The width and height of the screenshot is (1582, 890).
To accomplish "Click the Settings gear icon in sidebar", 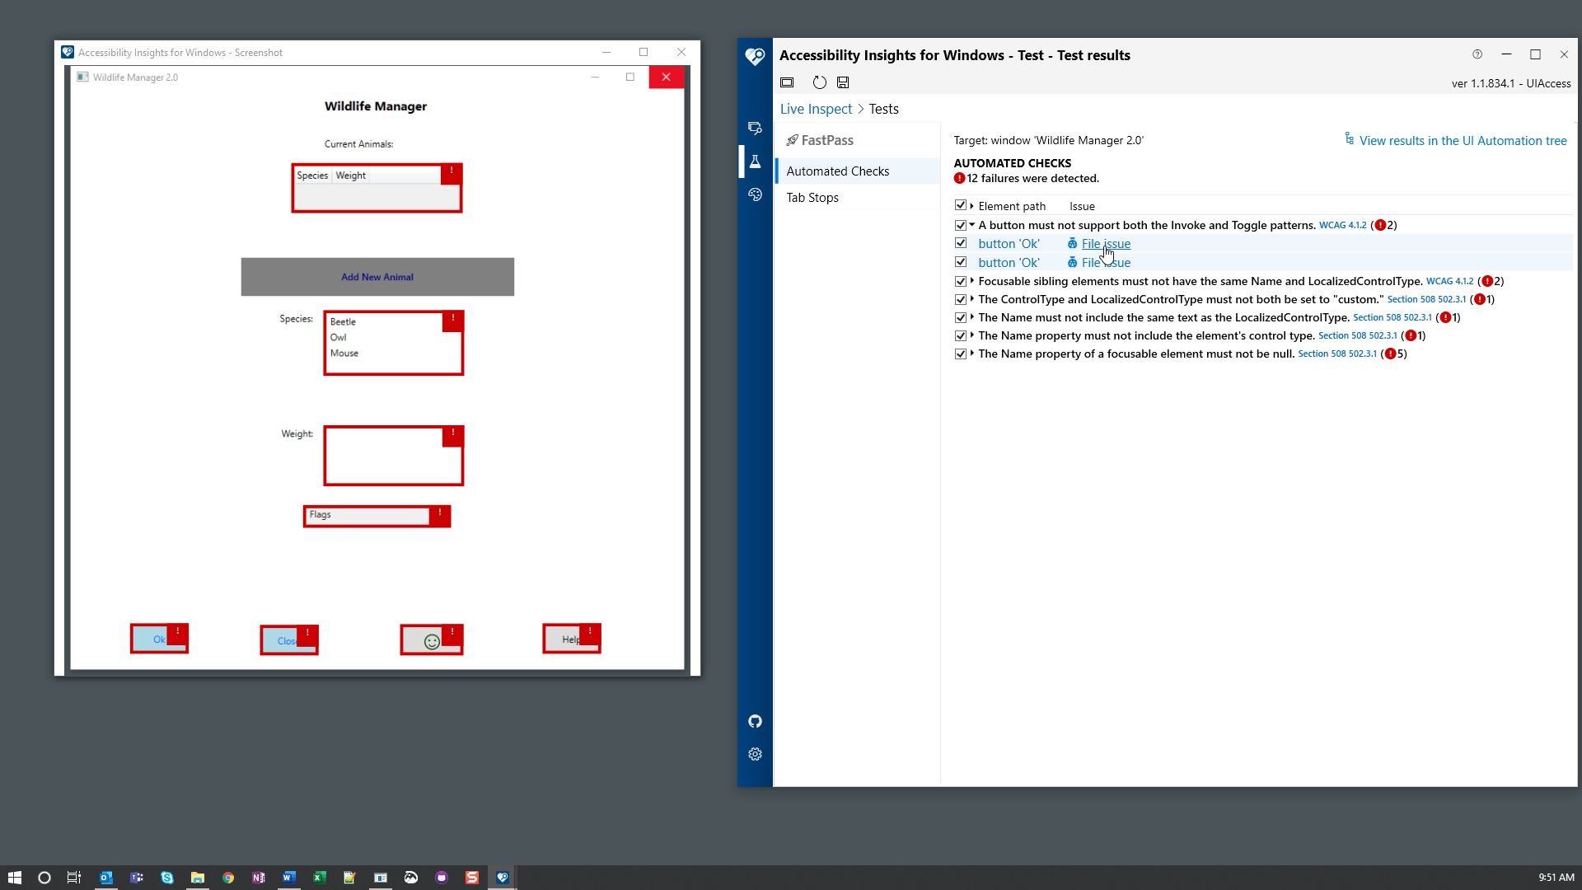I will pos(754,754).
